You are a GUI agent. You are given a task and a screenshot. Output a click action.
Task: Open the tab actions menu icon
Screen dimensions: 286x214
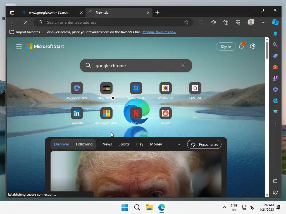tap(12, 13)
